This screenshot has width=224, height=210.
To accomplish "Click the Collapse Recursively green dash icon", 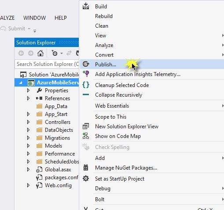I will pyautogui.click(x=86, y=94).
